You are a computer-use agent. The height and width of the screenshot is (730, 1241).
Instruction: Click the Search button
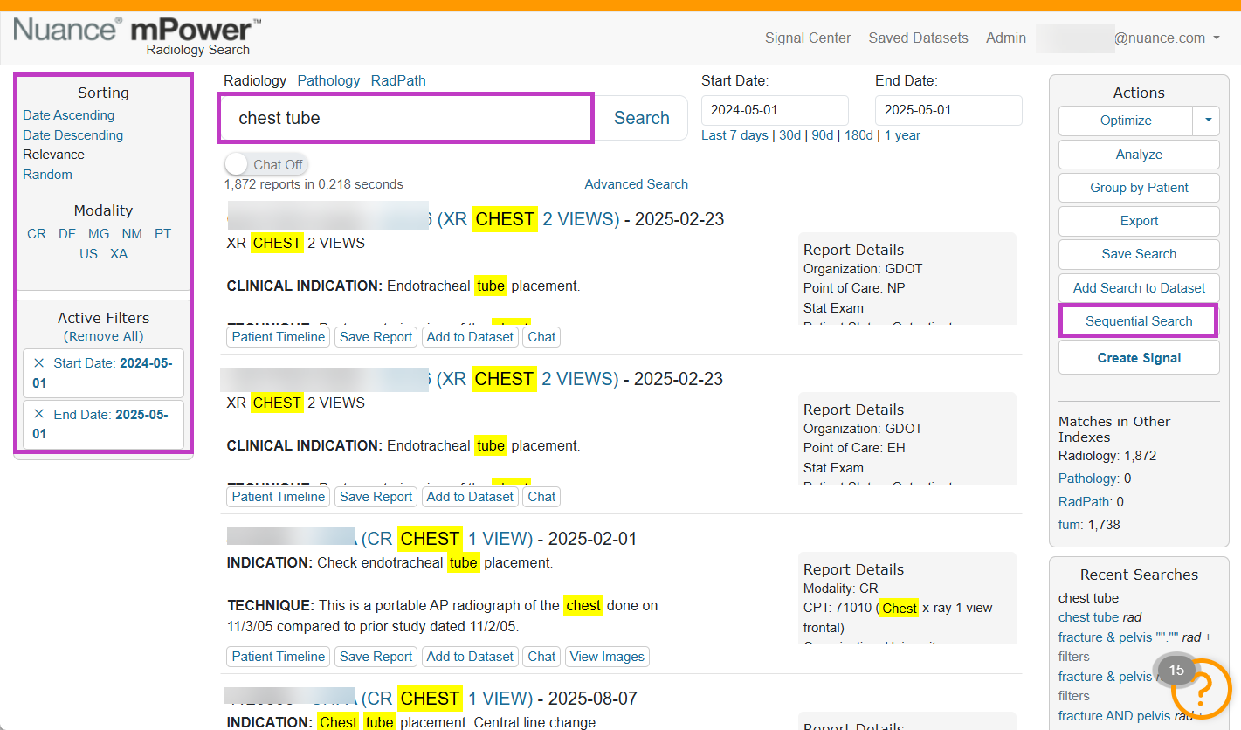(642, 118)
